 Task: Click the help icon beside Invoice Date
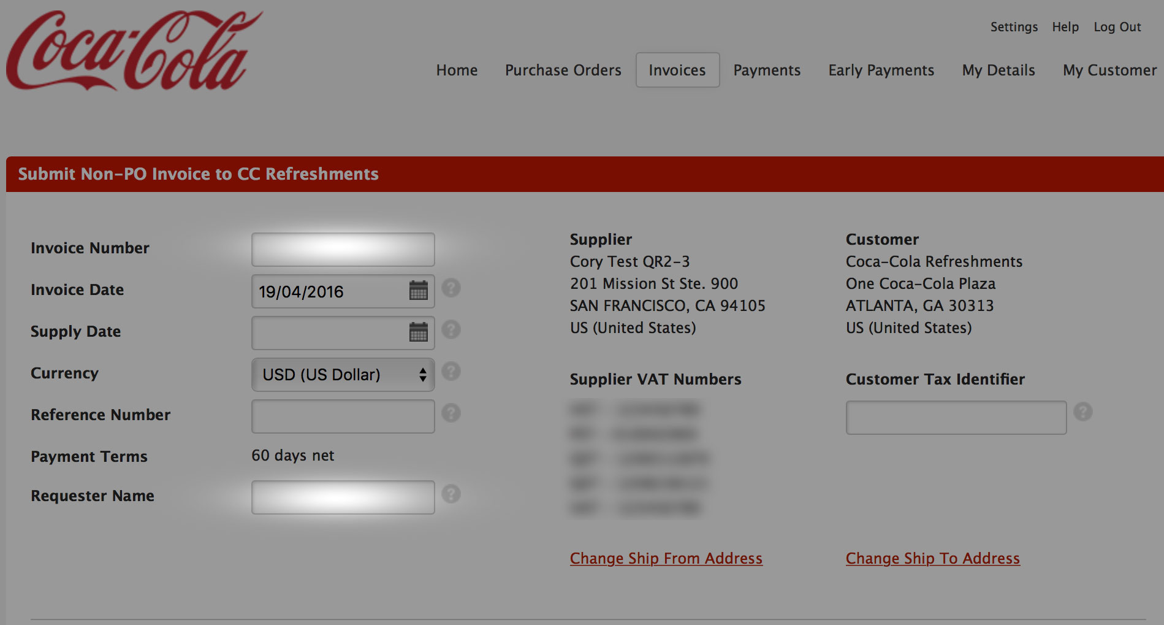point(451,288)
